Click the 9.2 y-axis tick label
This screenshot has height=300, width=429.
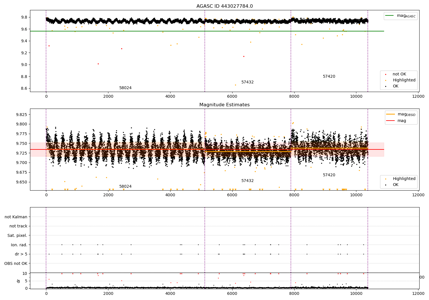[24, 53]
